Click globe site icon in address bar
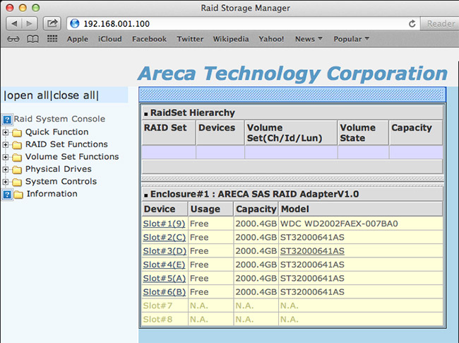Screen dimensions: 459x343 [75, 23]
